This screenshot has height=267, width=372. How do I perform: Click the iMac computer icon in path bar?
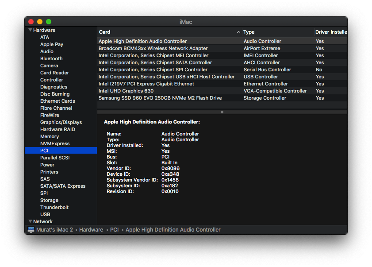pyautogui.click(x=31, y=229)
